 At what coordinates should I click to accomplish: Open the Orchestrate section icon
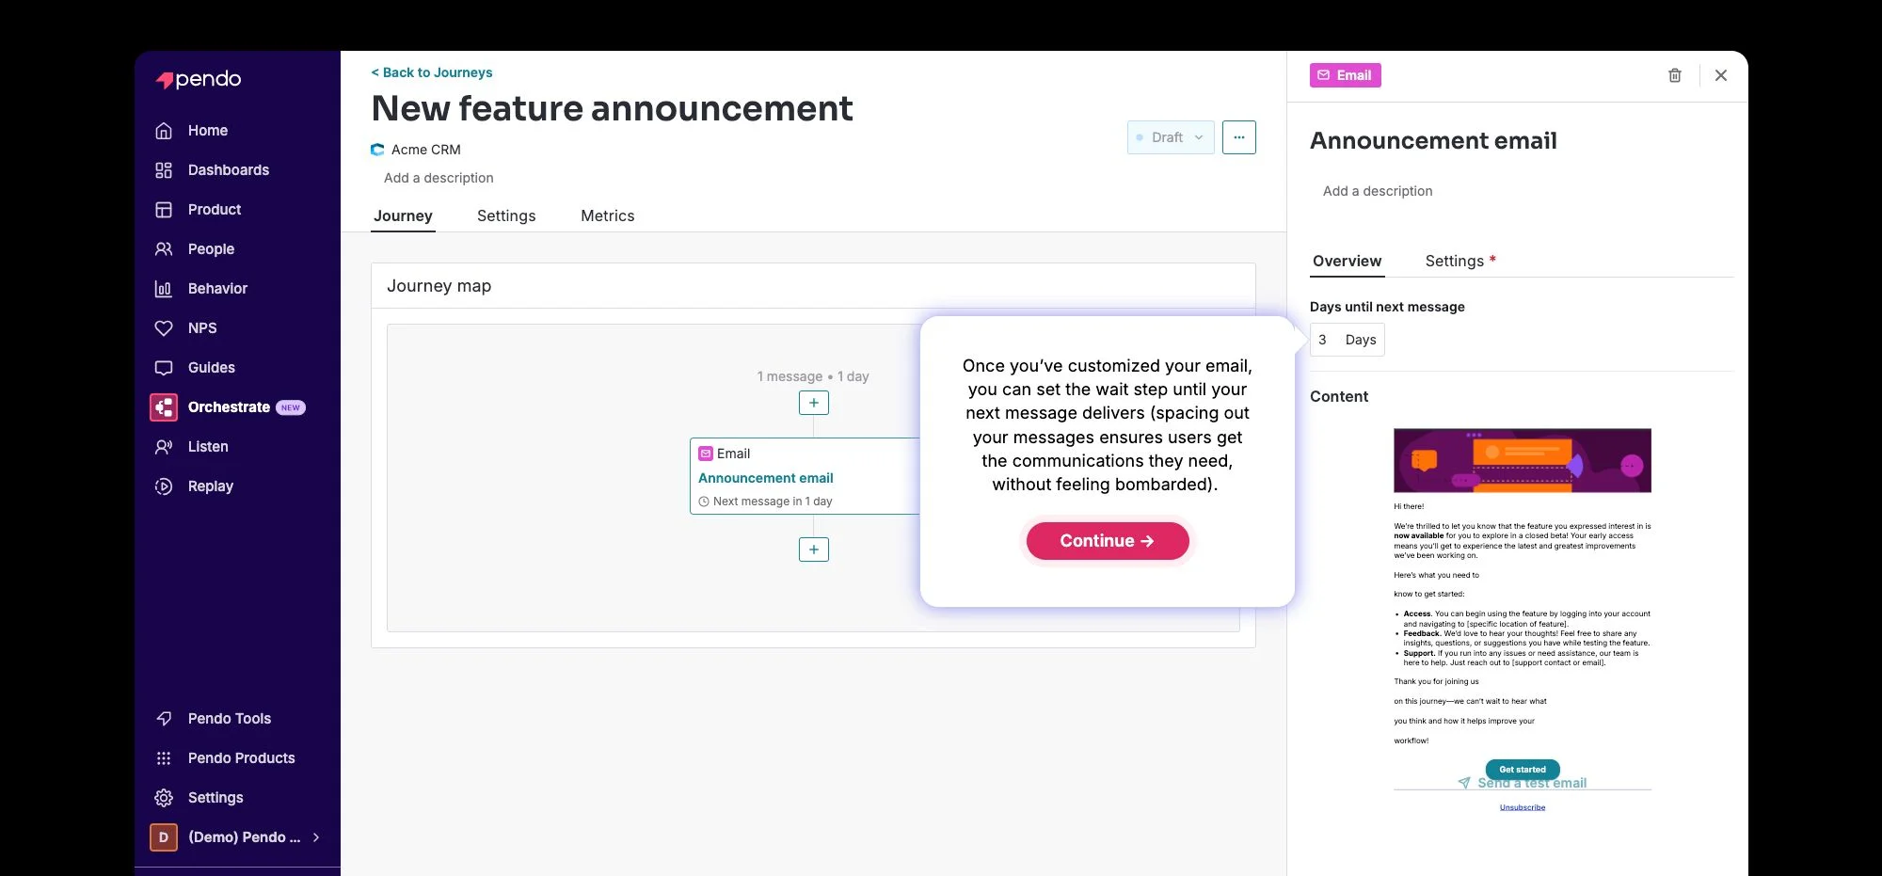[x=164, y=407]
